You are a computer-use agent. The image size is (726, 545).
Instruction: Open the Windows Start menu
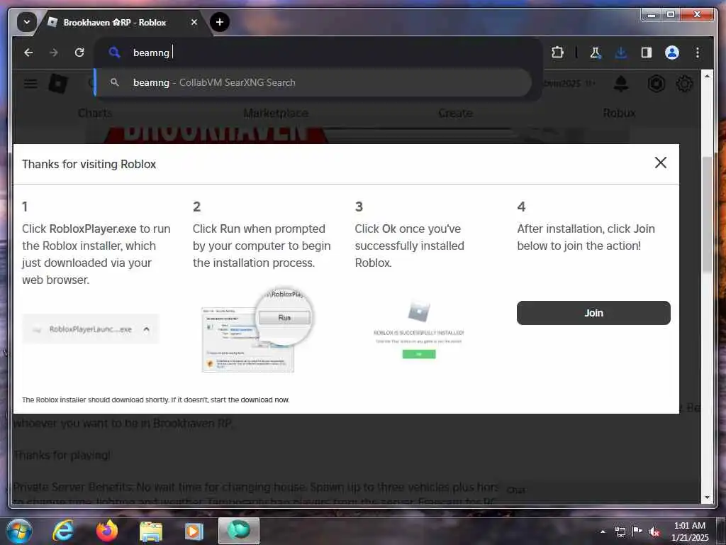(18, 531)
